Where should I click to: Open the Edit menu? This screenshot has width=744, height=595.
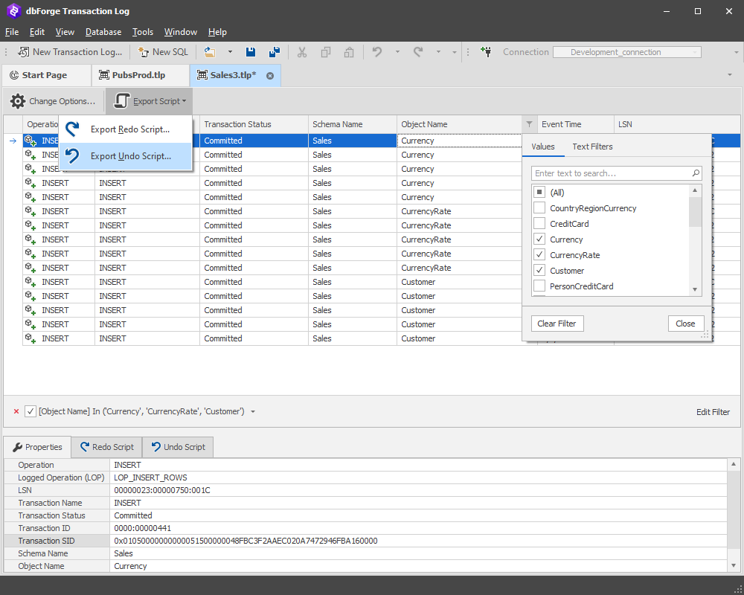[37, 32]
